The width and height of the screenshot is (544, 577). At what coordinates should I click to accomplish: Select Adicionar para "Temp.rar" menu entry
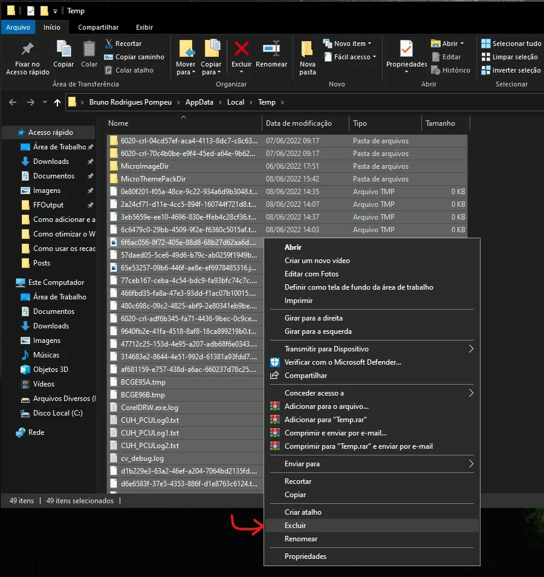(x=372, y=420)
